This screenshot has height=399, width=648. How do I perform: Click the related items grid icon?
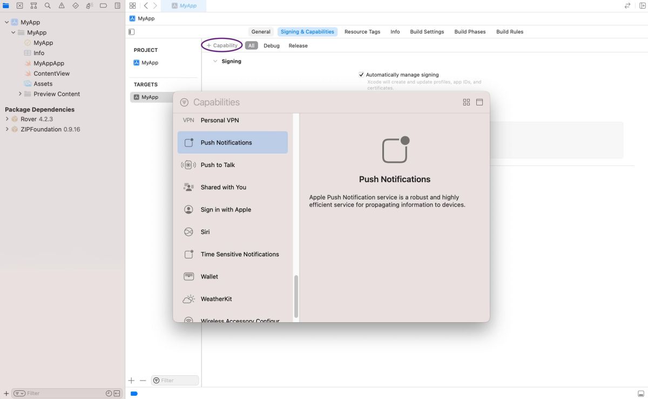click(x=133, y=5)
